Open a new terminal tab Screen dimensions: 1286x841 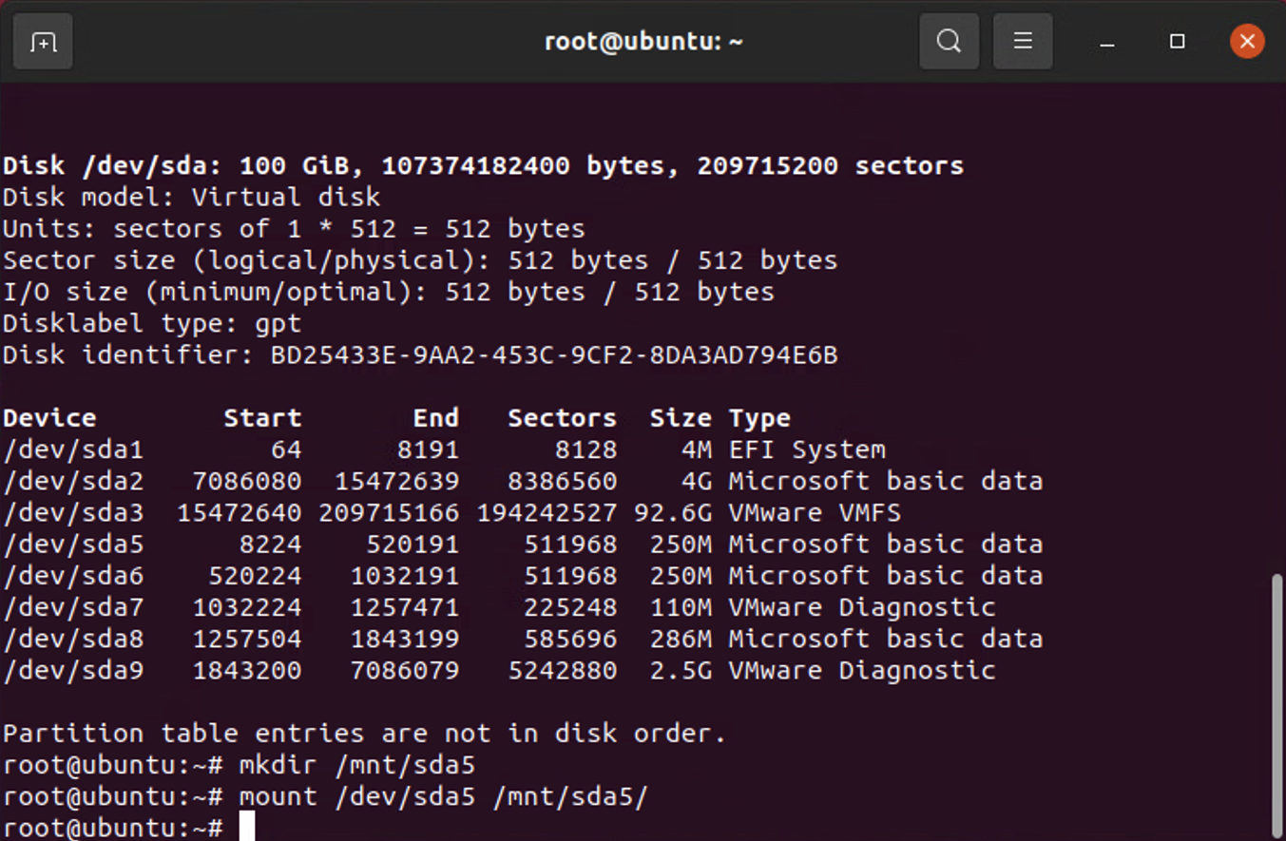tap(43, 42)
